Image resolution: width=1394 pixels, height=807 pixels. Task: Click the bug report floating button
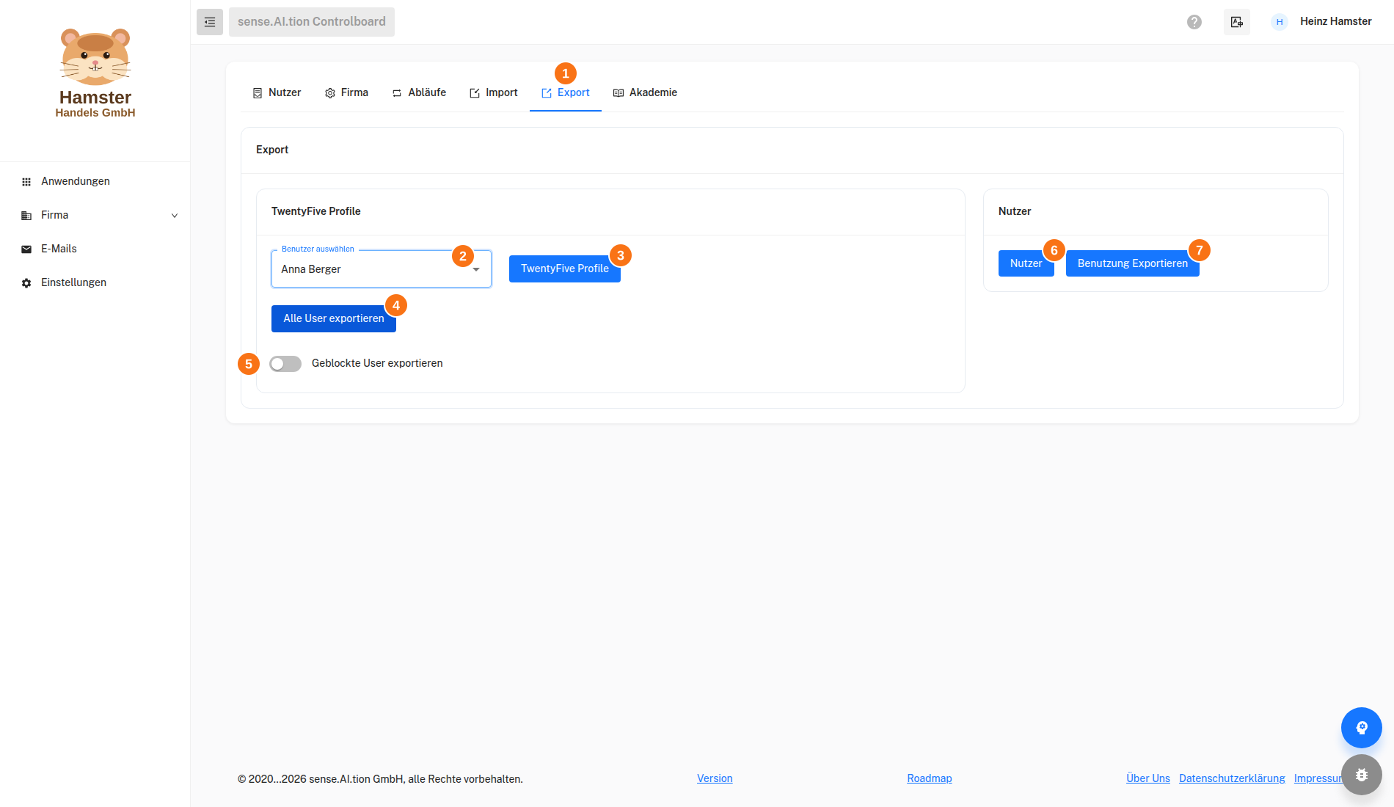tap(1362, 775)
